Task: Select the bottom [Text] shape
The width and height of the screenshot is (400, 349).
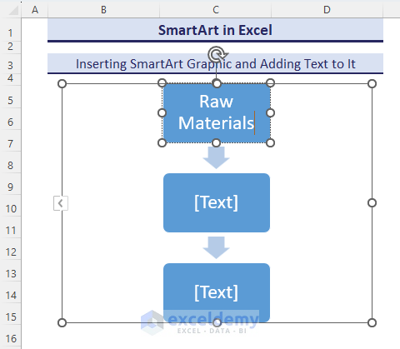Action: tap(217, 292)
